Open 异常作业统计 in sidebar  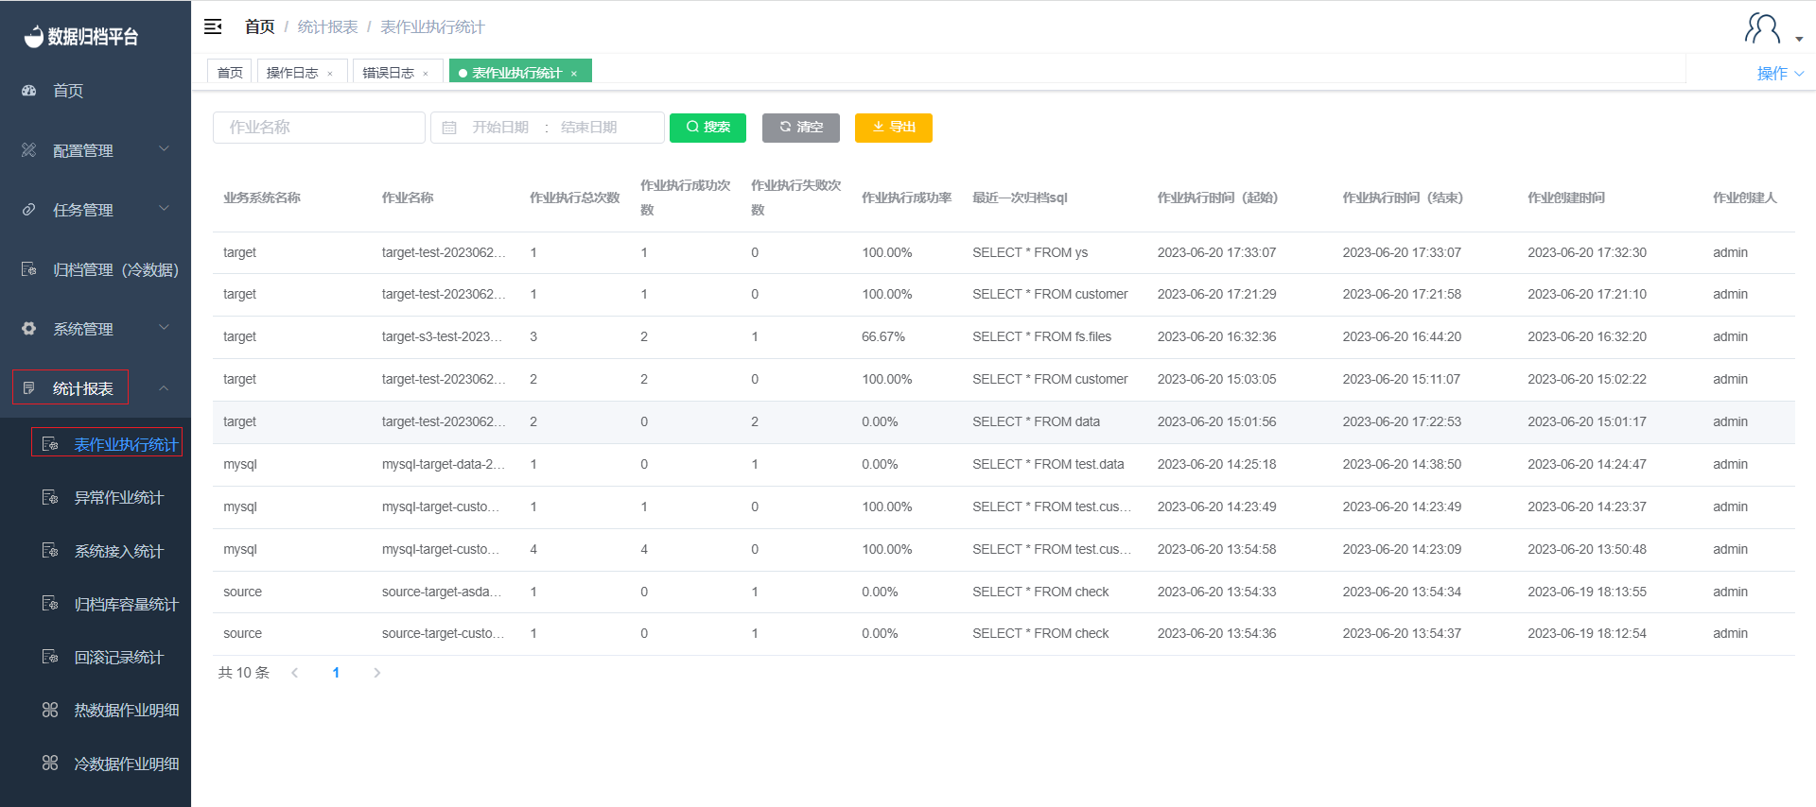pos(119,497)
